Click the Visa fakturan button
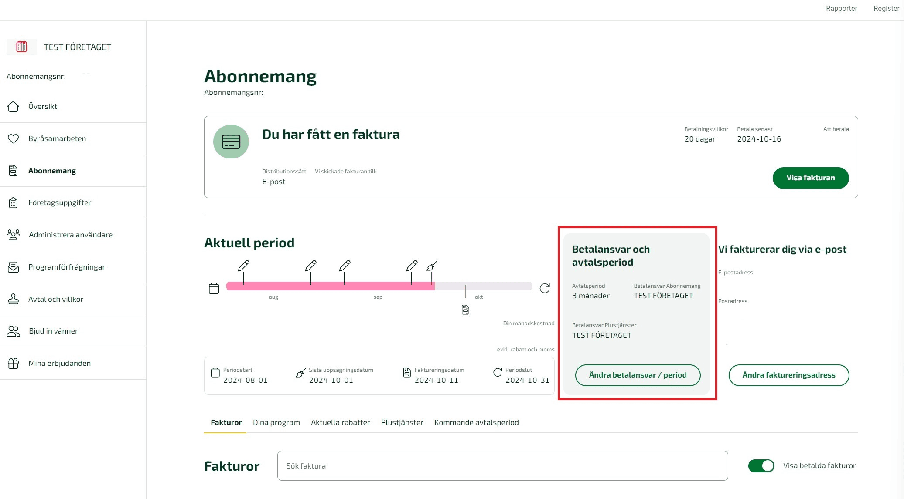904x499 pixels. 811,178
